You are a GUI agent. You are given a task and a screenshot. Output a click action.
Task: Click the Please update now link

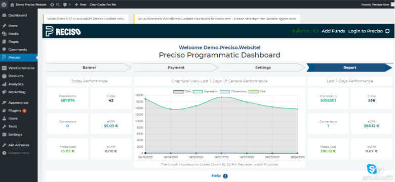point(111,19)
